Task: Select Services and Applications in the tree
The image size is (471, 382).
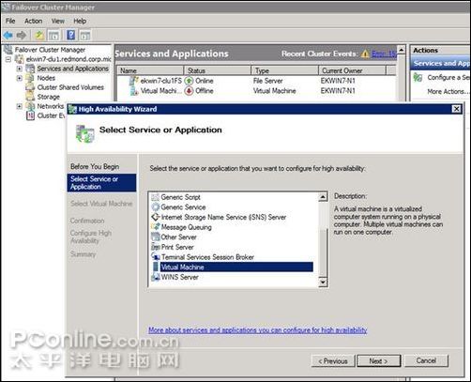Action: pos(72,69)
